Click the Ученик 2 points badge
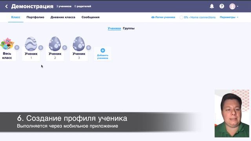The width and height of the screenshot is (251, 141). point(64,47)
